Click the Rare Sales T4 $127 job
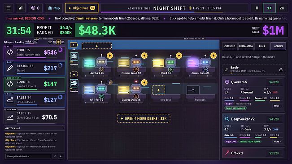 tap(34, 100)
